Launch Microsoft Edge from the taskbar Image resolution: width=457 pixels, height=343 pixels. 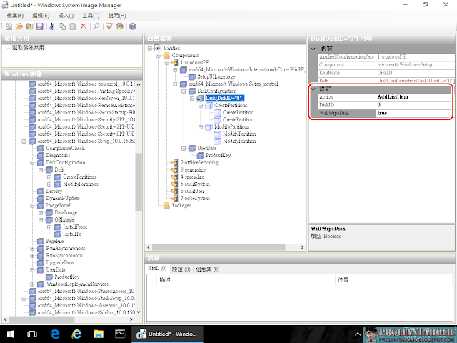[54, 334]
